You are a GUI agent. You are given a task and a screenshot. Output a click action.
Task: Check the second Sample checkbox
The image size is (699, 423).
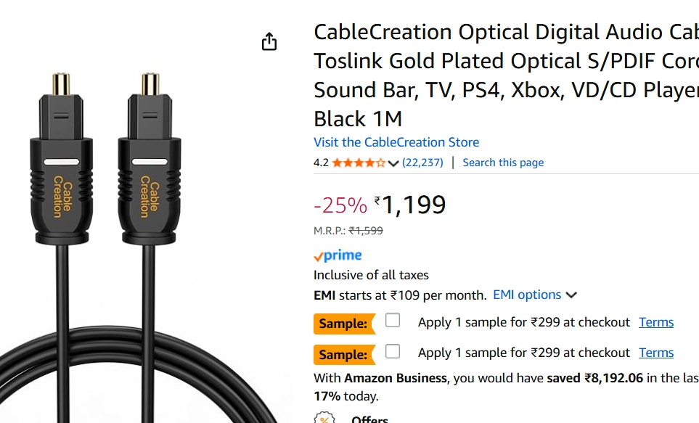pos(392,350)
